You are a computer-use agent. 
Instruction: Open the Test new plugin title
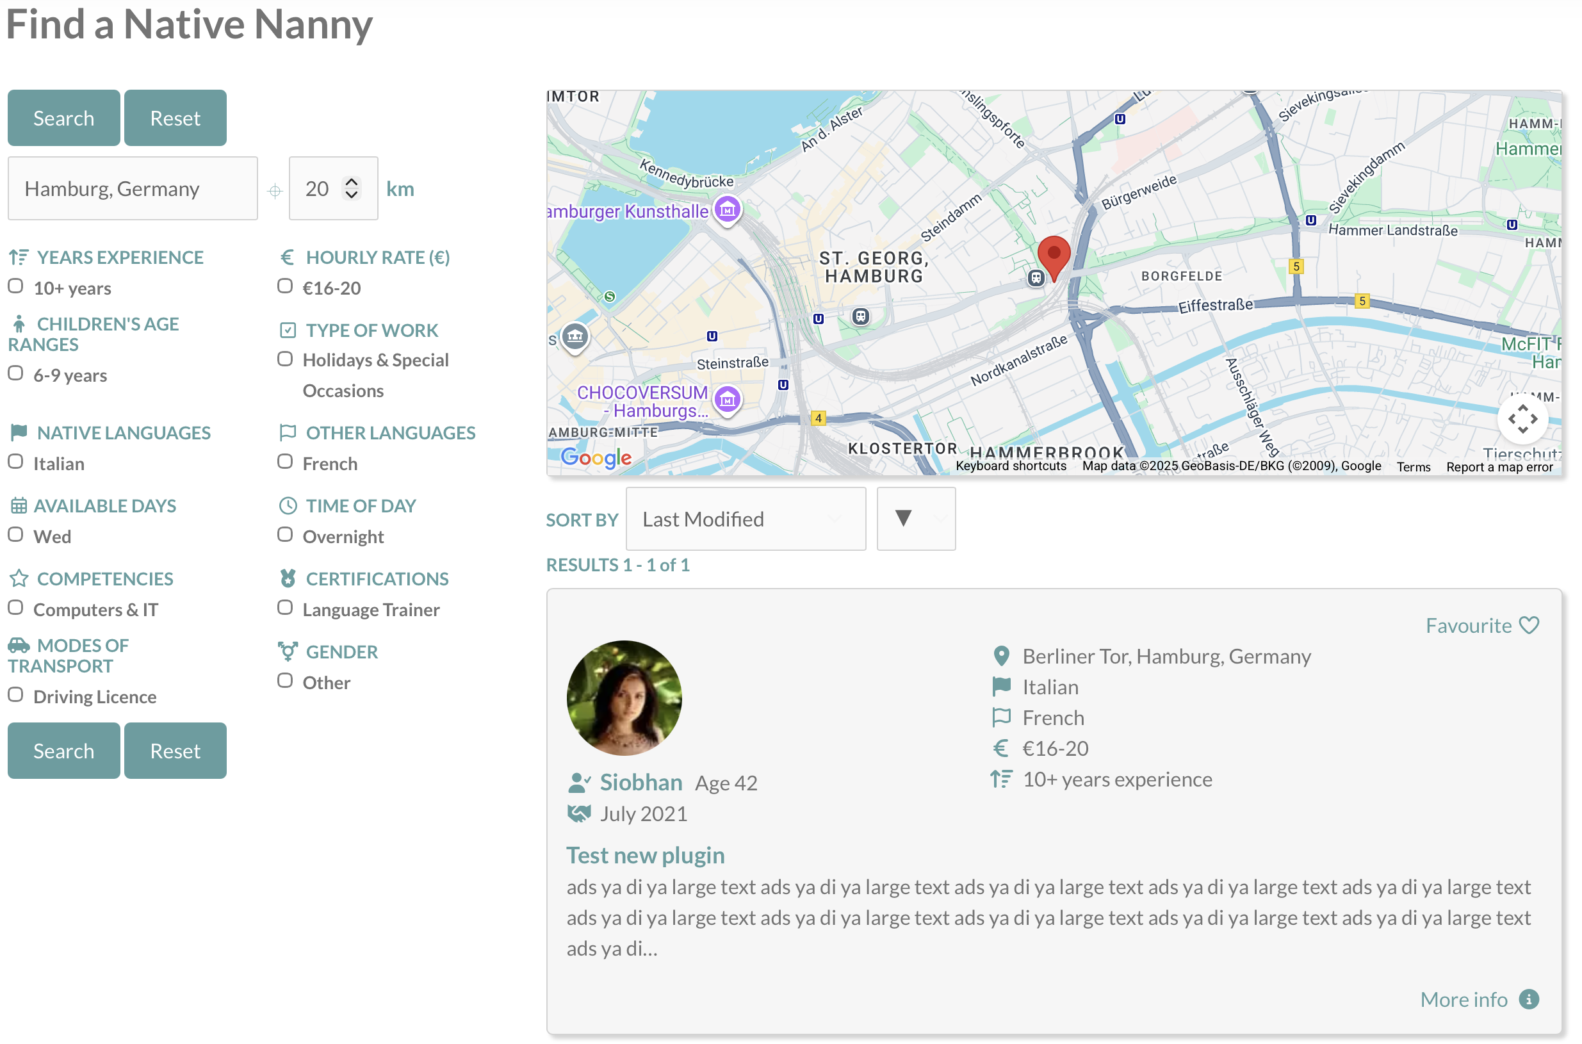[644, 855]
